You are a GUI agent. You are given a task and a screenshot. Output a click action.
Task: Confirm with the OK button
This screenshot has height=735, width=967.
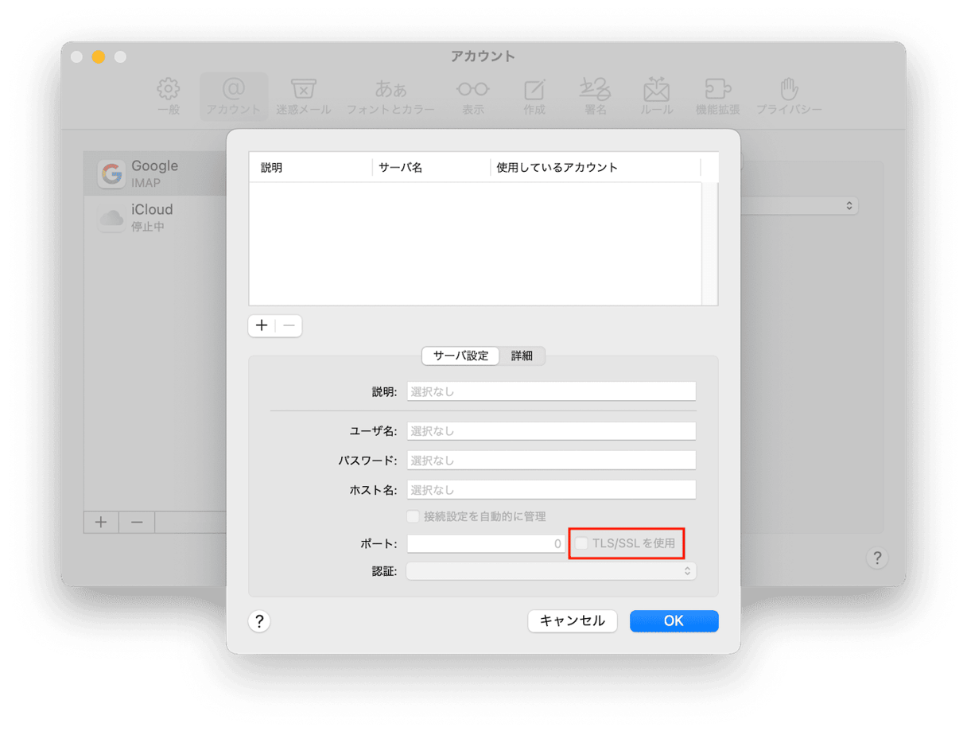[x=674, y=621]
